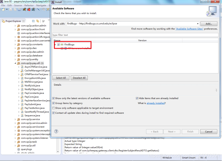The image size is (222, 161).
Task: Click the grey focus icon in Project Explorer toolbar
Action: tap(43, 21)
